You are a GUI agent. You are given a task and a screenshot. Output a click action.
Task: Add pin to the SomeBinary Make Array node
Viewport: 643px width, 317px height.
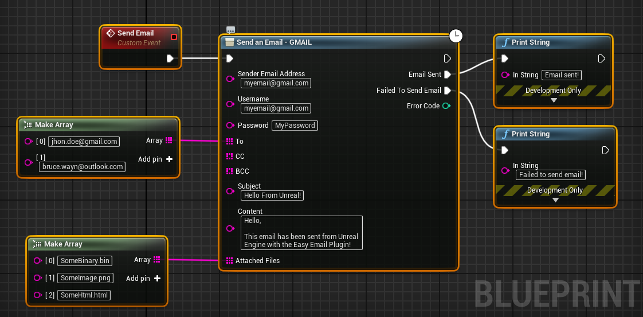click(x=143, y=279)
